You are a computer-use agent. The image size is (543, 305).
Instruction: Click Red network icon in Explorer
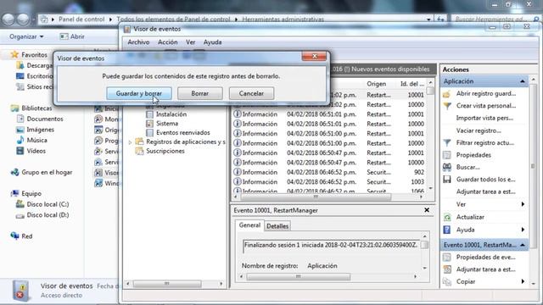point(14,236)
